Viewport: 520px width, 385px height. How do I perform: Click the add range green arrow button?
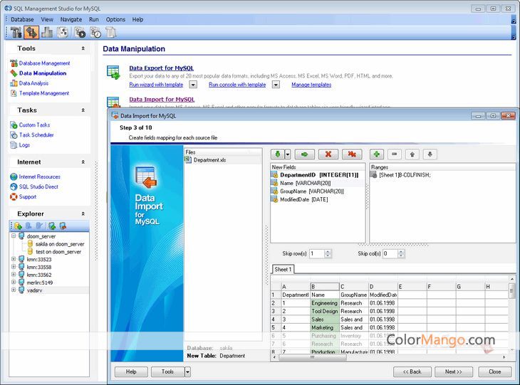click(x=304, y=154)
